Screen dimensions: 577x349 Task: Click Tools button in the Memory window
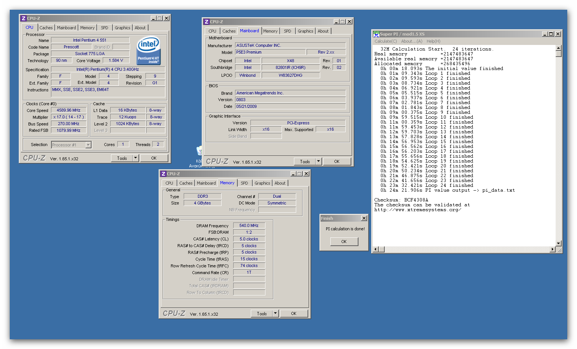pyautogui.click(x=262, y=313)
